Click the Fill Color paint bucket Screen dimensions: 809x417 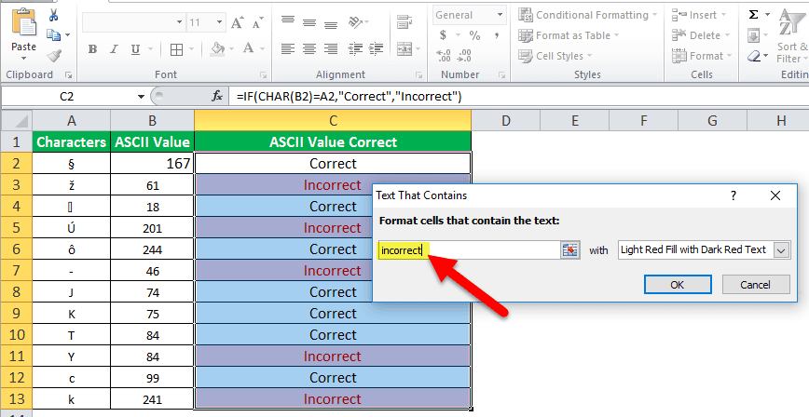(x=217, y=49)
